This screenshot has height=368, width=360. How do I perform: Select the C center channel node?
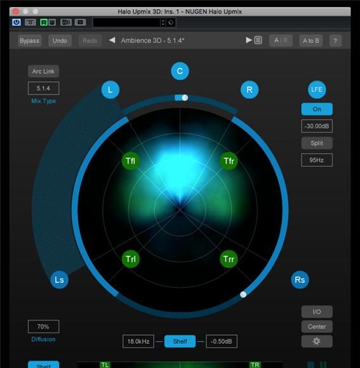180,71
